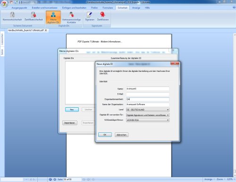Confirm new digital ID with OK
The width and height of the screenshot is (236, 182).
point(105,135)
